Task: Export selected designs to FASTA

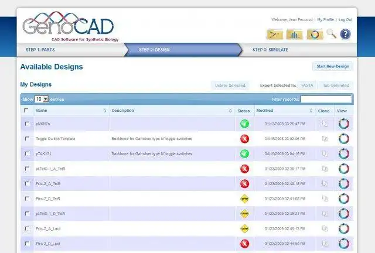Action: click(307, 86)
